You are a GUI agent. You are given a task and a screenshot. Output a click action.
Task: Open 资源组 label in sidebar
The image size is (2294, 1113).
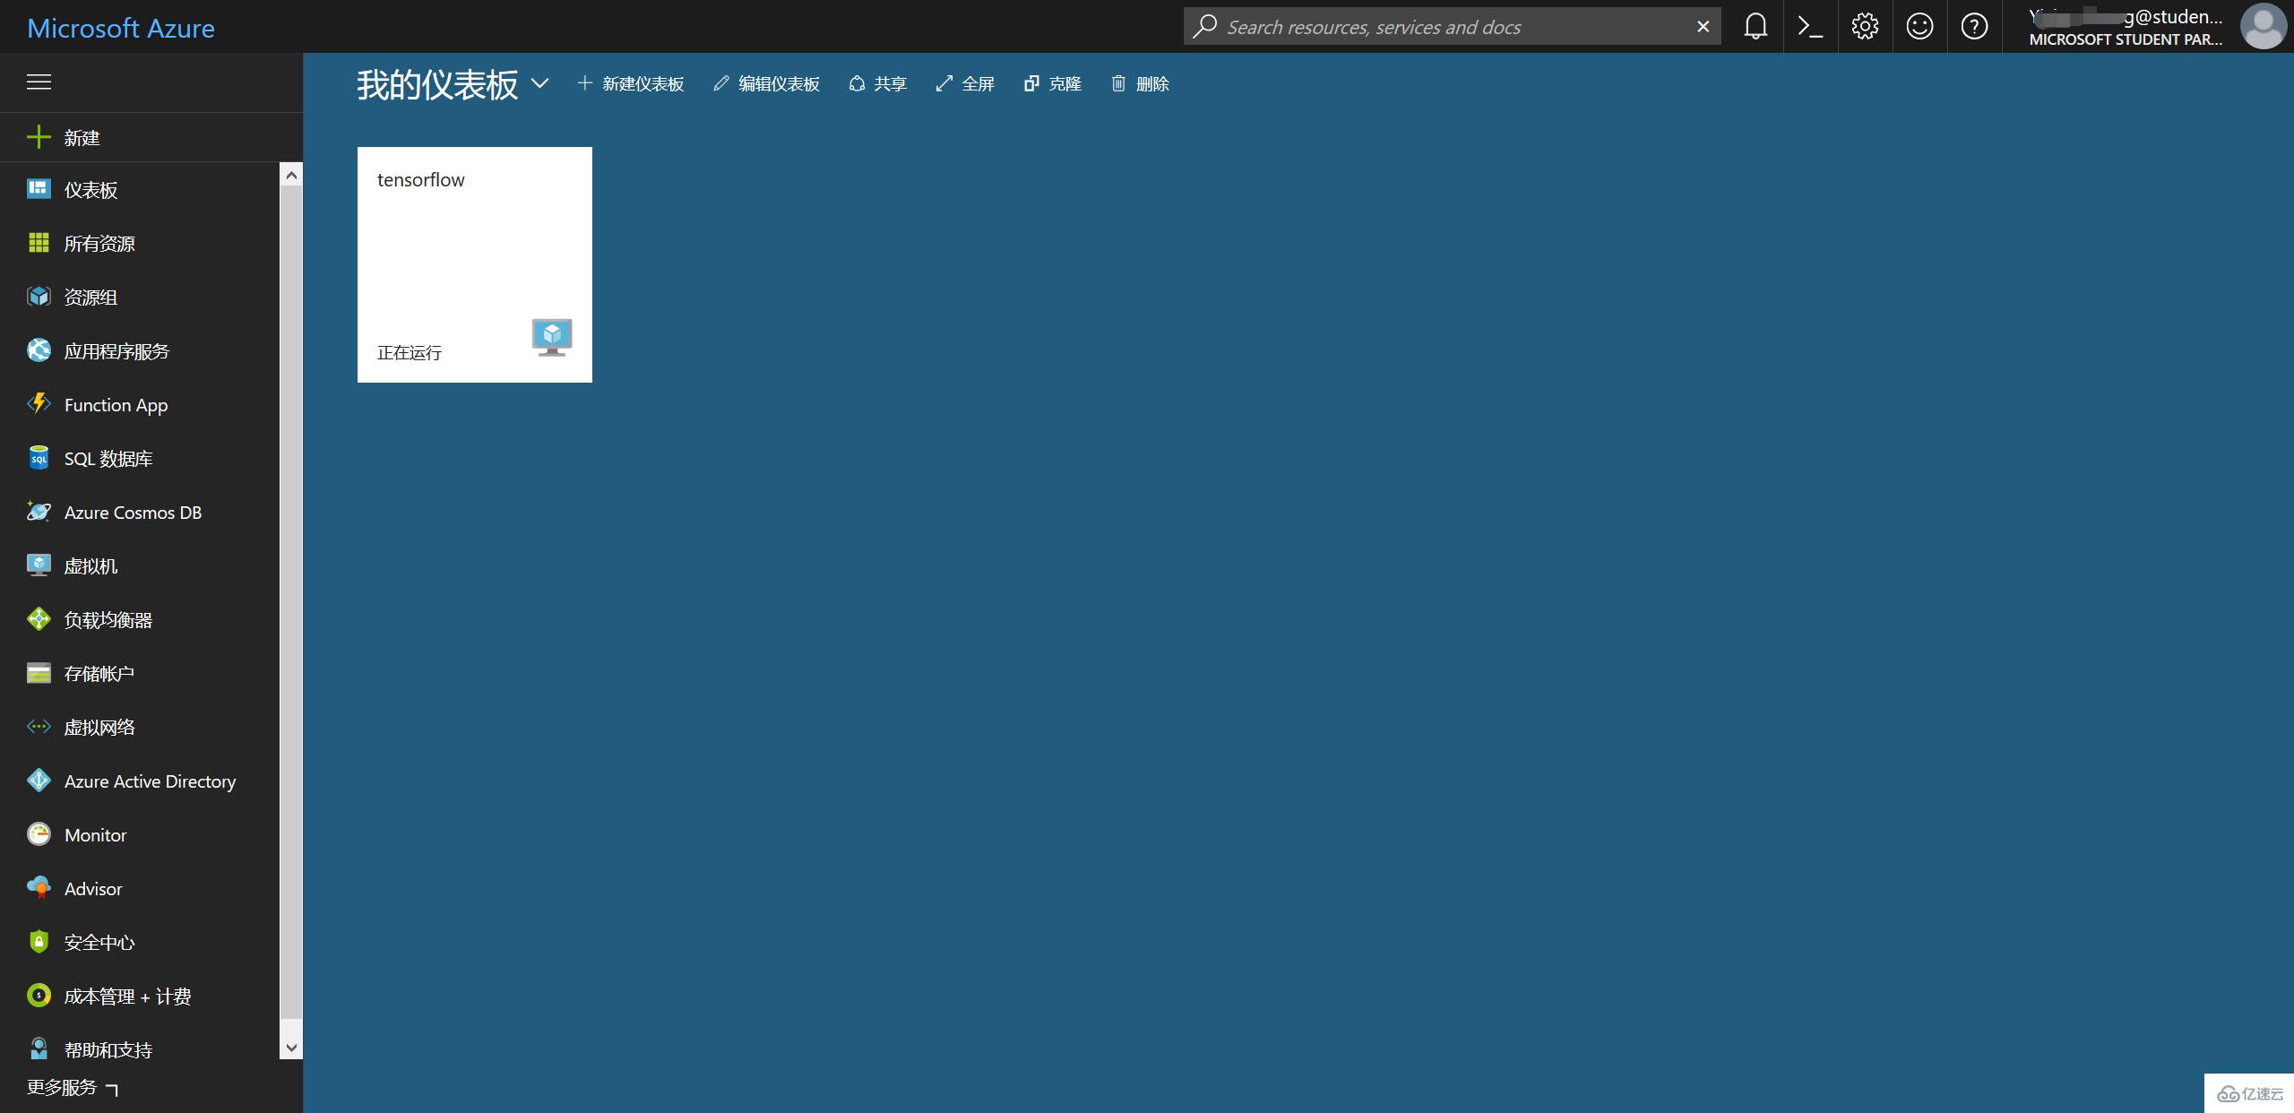91,297
